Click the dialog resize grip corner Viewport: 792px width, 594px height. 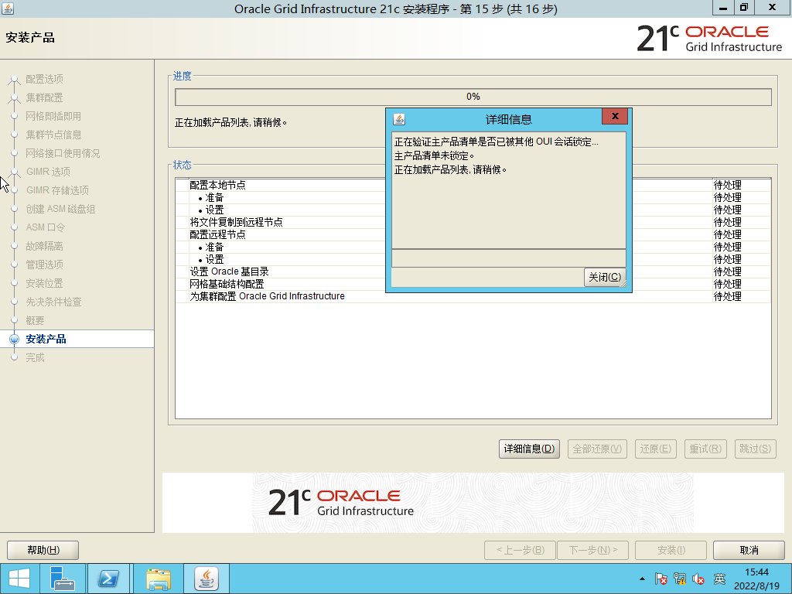(x=623, y=284)
